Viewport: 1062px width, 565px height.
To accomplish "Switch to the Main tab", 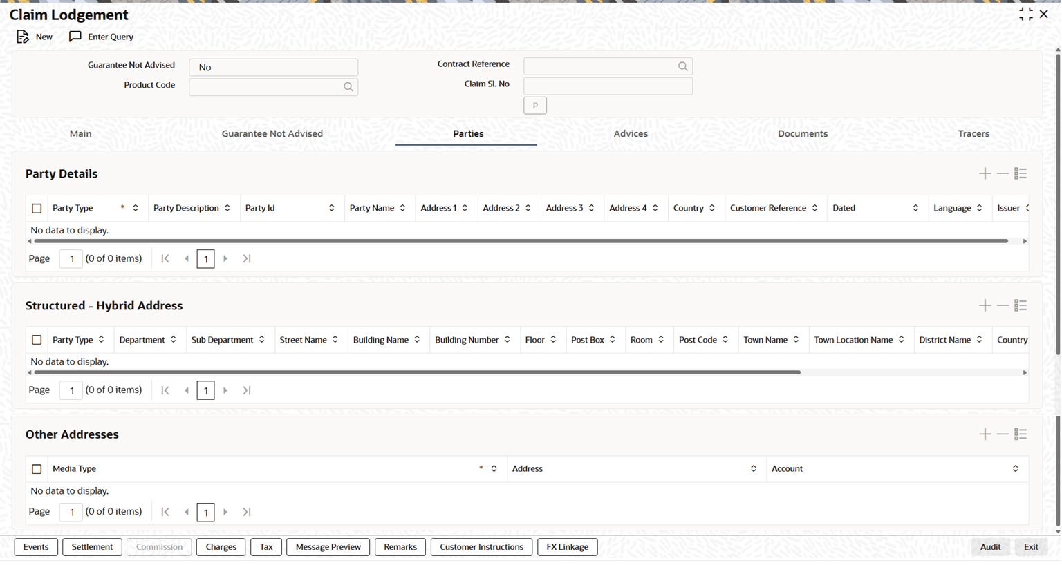I will (x=81, y=134).
